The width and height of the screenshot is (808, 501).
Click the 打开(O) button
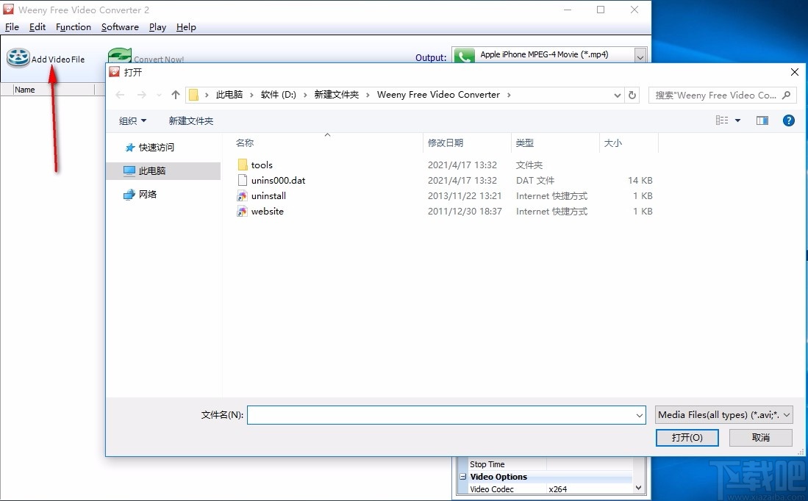(687, 437)
